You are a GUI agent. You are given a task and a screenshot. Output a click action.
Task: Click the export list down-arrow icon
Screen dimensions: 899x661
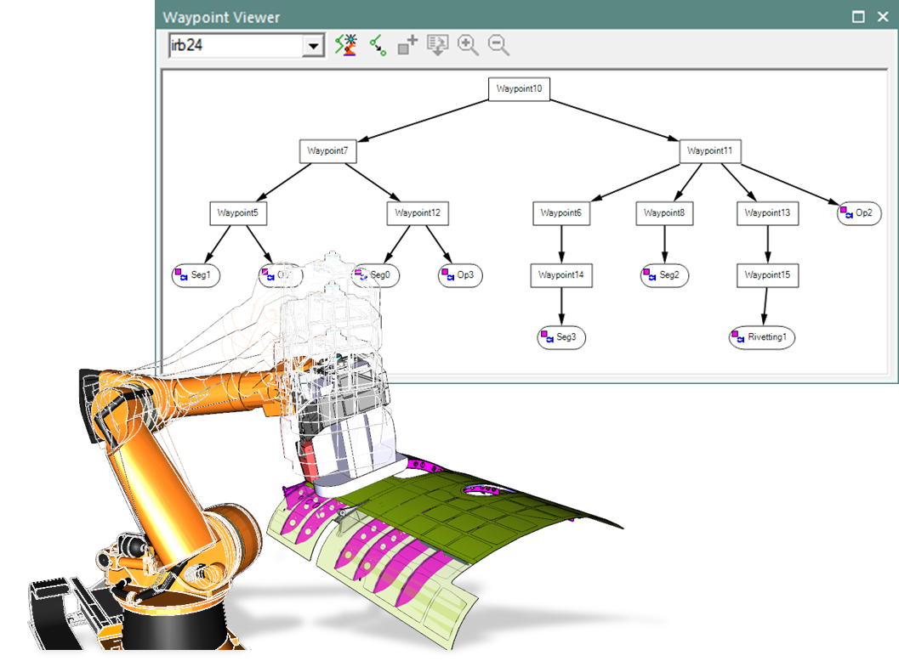pyautogui.click(x=437, y=45)
